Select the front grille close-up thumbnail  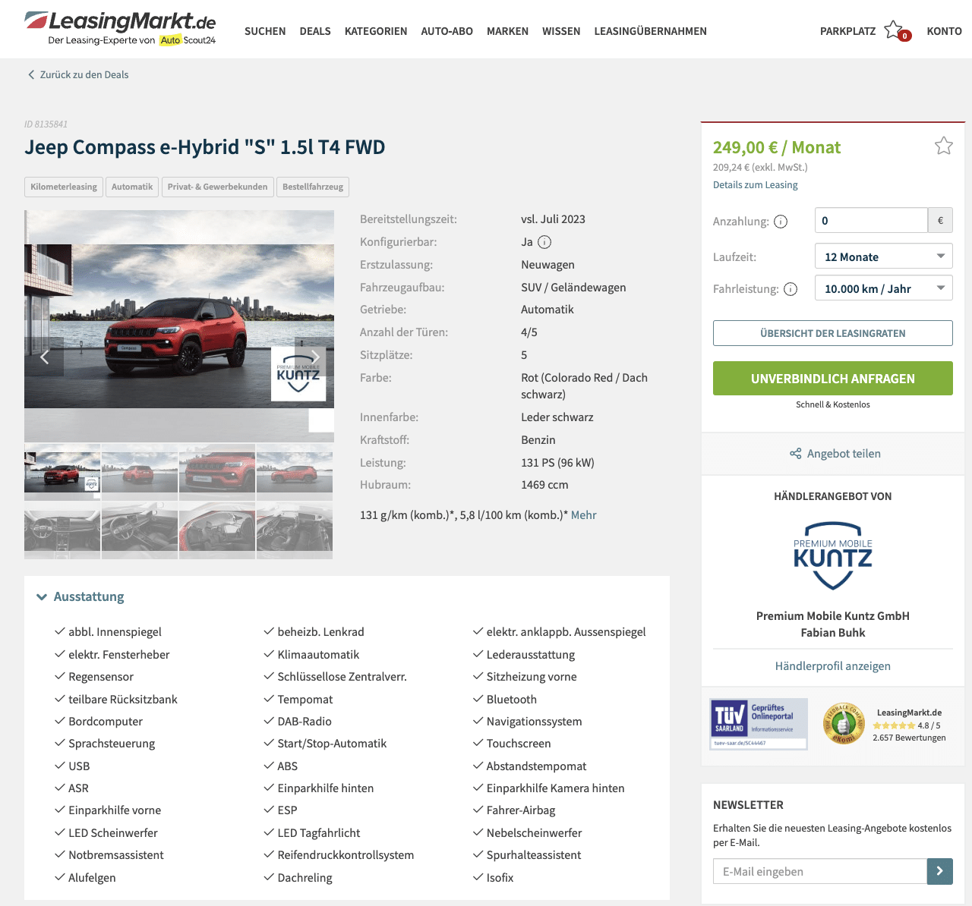point(217,472)
